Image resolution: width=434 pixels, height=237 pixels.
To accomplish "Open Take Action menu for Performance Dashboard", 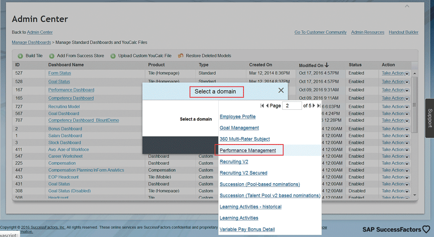I will click(x=407, y=90).
